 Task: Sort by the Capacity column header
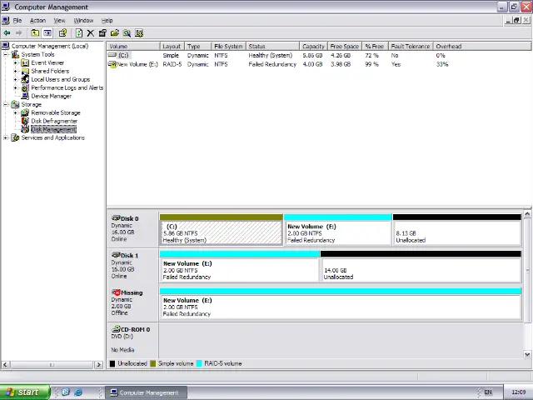[x=313, y=47]
